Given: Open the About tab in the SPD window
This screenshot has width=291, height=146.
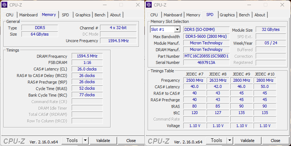Looking at the screenshot, I should pyautogui.click(x=260, y=15).
